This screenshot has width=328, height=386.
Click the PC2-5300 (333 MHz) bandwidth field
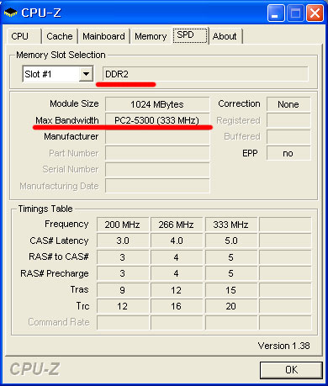pyautogui.click(x=157, y=120)
